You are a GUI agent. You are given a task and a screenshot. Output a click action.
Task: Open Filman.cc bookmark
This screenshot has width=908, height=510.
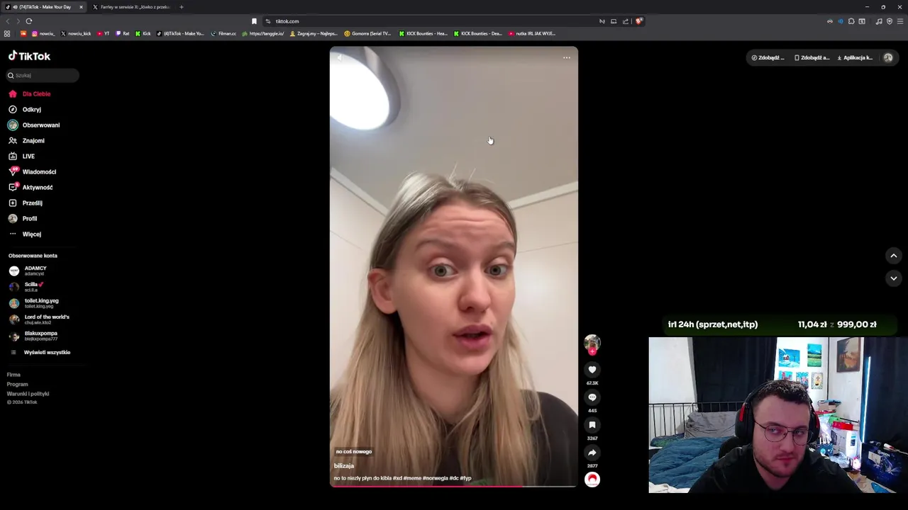(223, 33)
